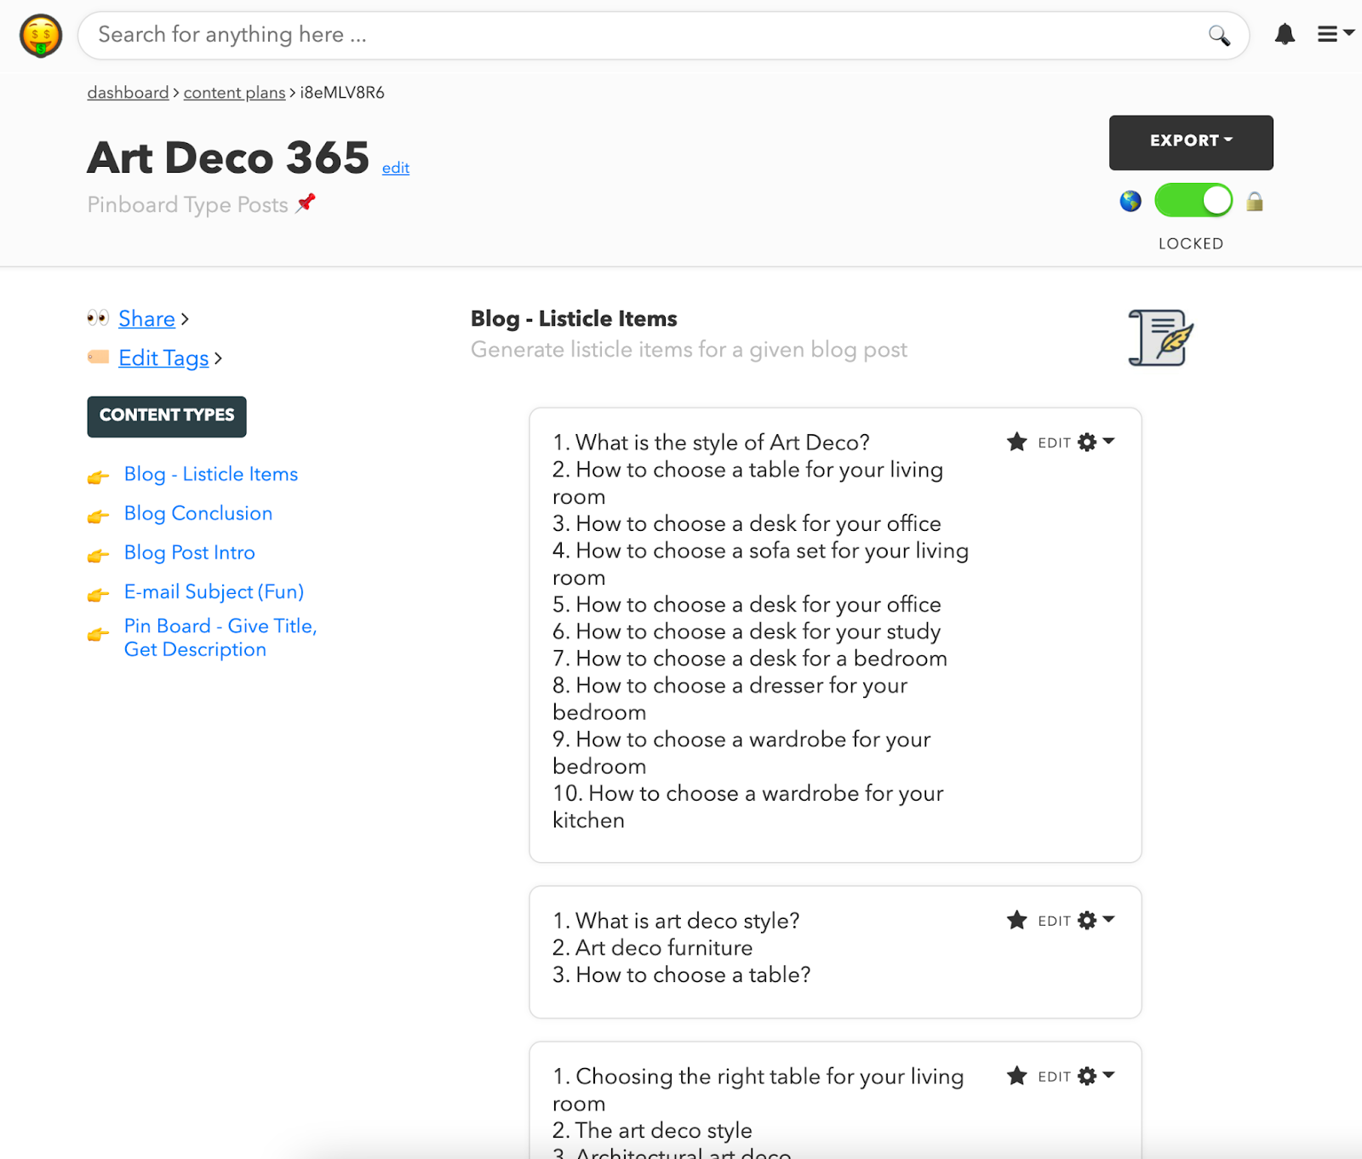Screen dimensions: 1362x1159
Task: Click the globe public icon
Action: click(x=1130, y=202)
